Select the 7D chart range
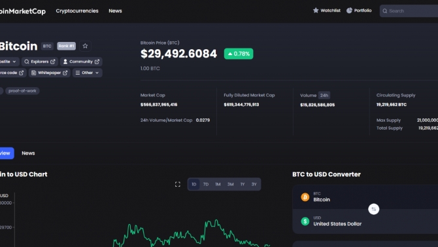 tap(206, 184)
